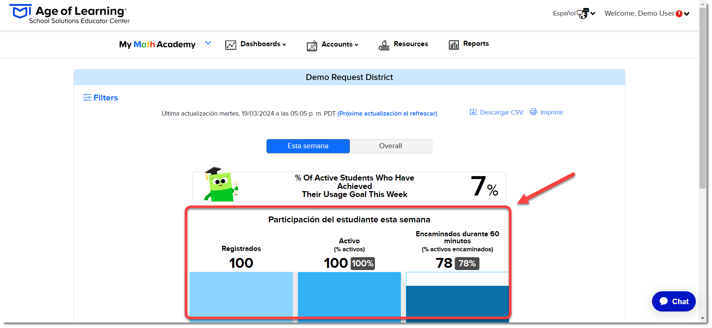Open the Accounts menu

(340, 44)
